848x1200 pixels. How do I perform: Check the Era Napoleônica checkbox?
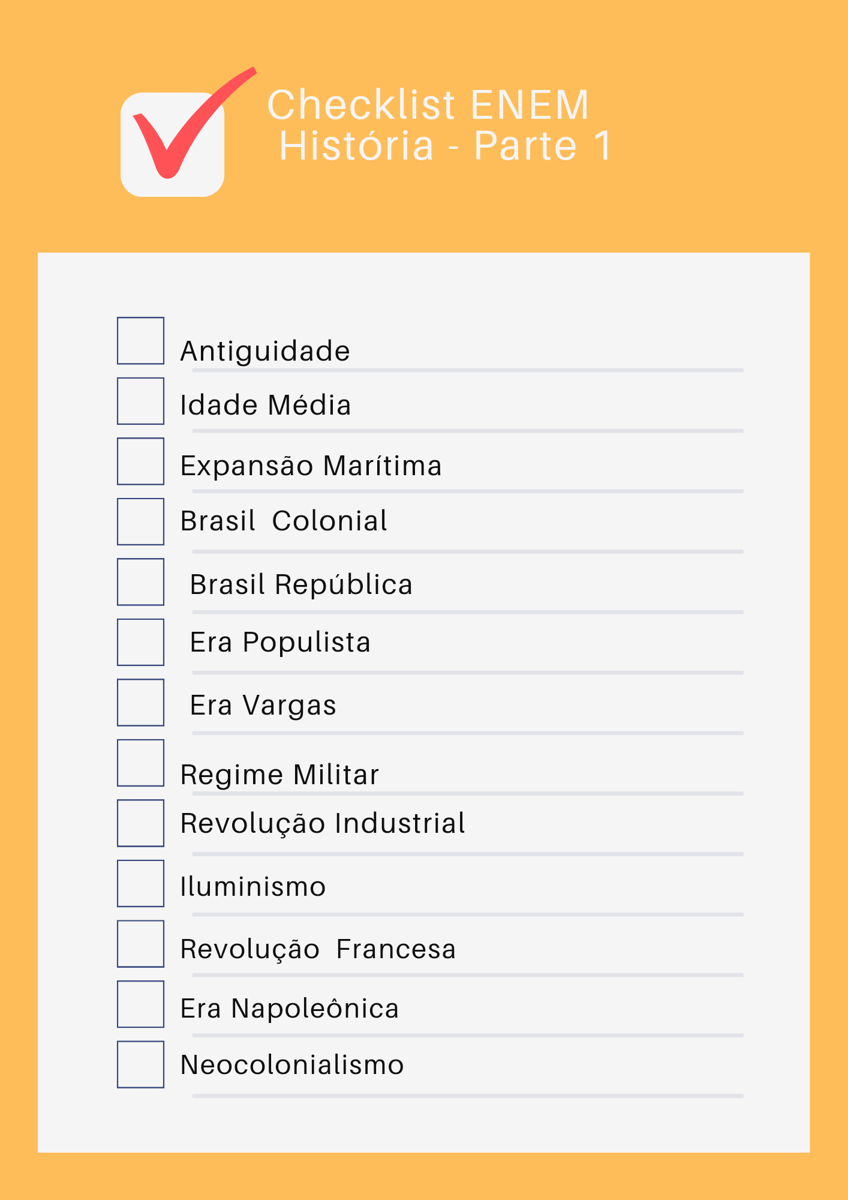(x=140, y=1004)
